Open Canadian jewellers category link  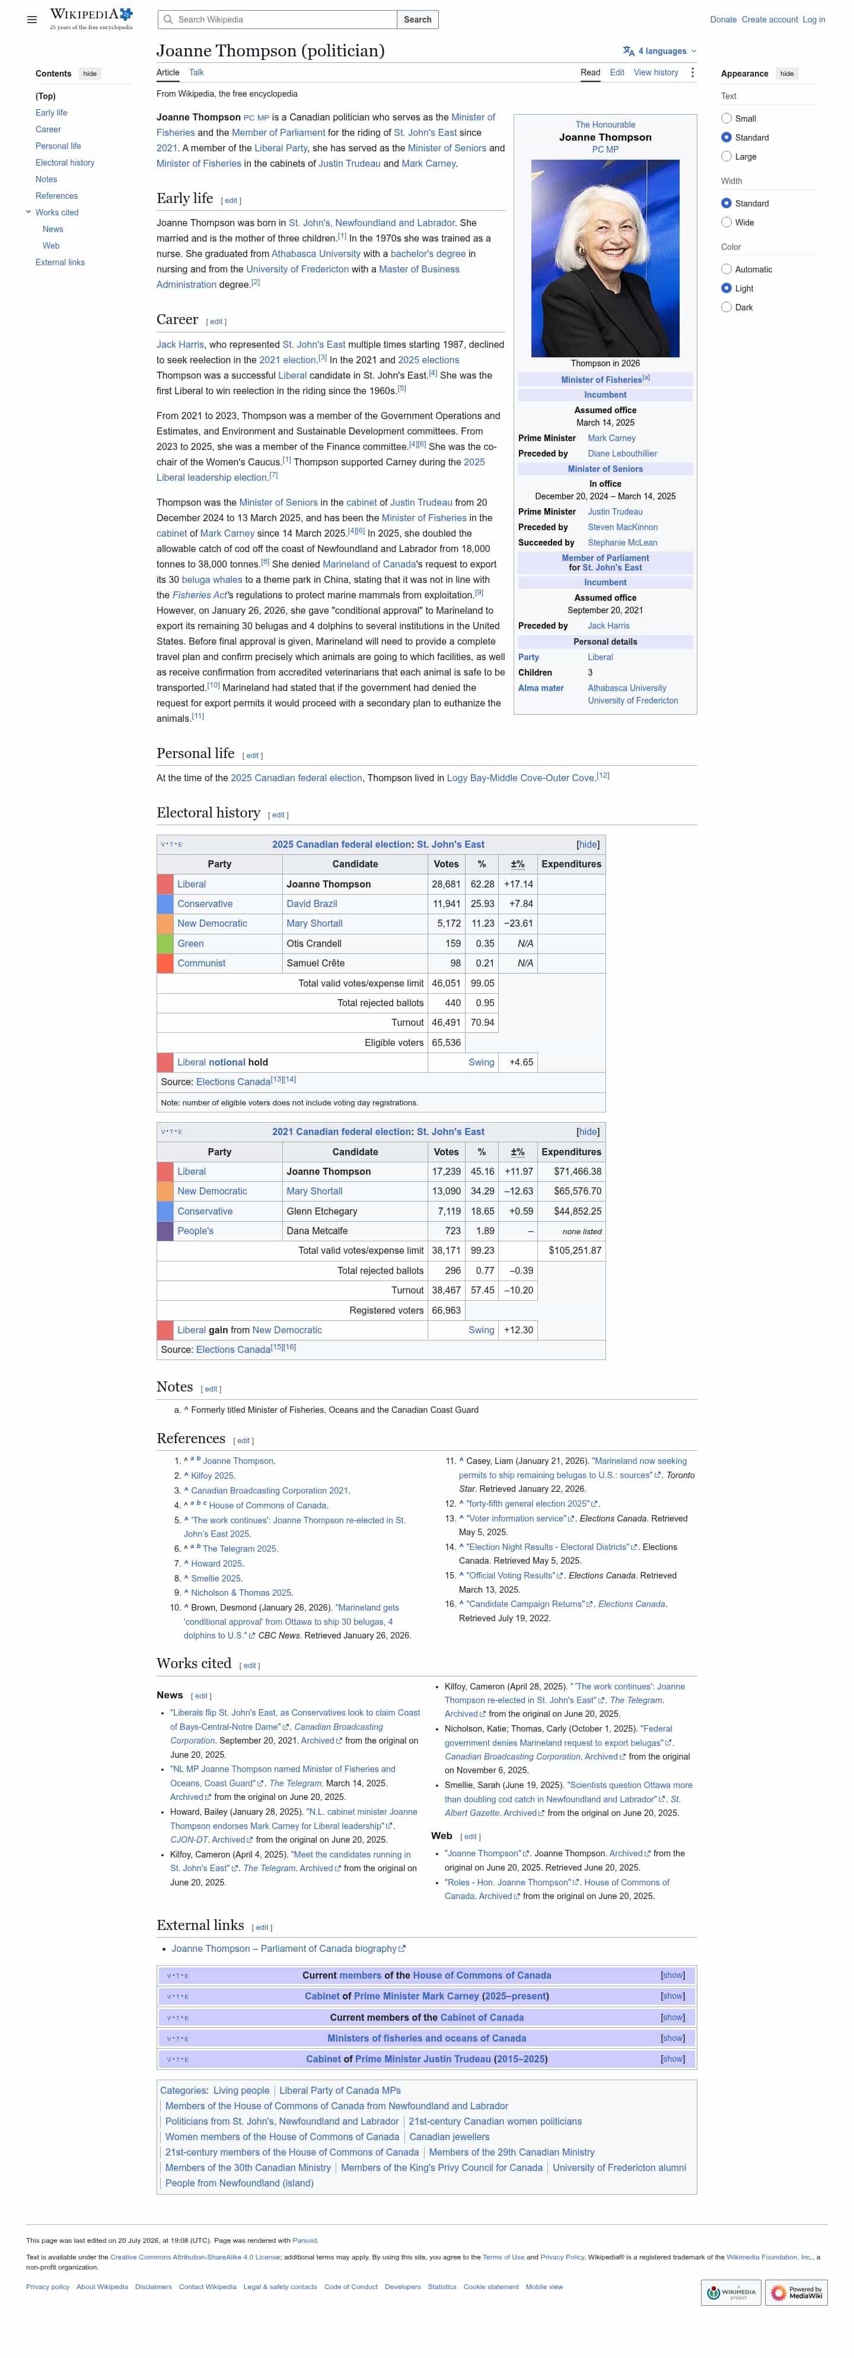point(449,2137)
